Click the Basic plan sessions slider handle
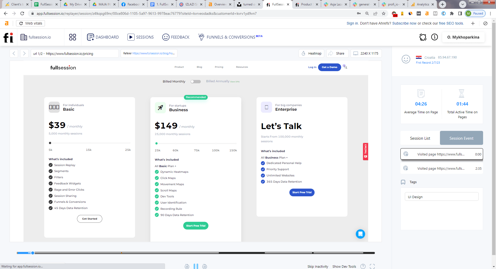 point(50,143)
